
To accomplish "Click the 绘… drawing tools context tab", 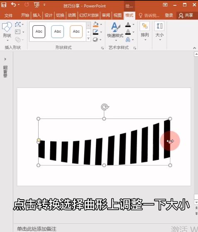I will pyautogui.click(x=129, y=6).
